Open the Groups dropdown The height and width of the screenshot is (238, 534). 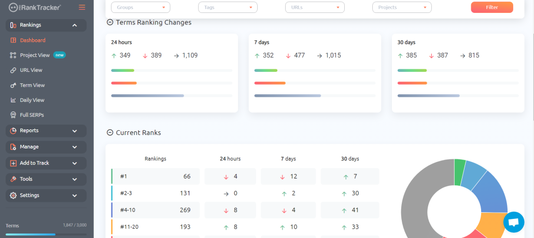coord(140,7)
